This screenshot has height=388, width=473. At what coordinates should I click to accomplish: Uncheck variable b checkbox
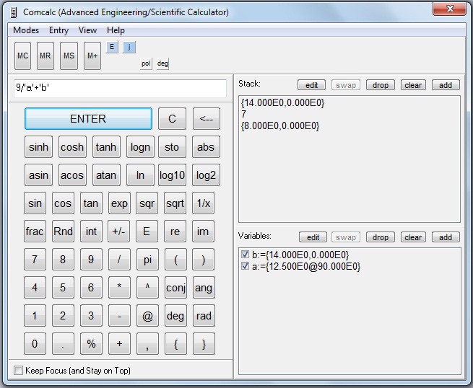click(246, 255)
